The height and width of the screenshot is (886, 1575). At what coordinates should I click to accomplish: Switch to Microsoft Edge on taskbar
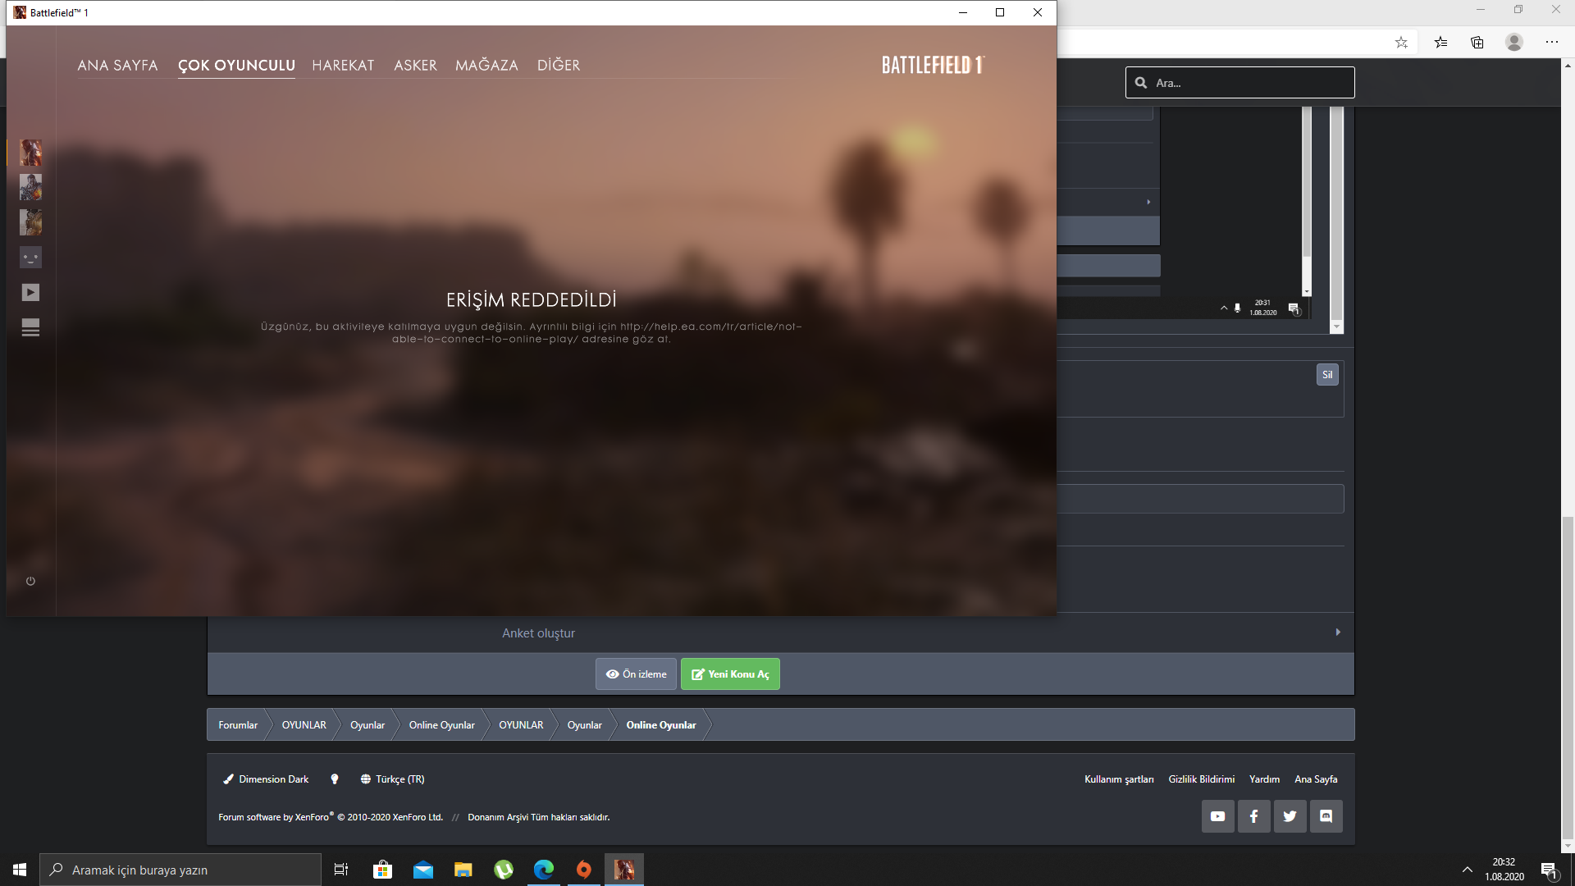point(544,870)
